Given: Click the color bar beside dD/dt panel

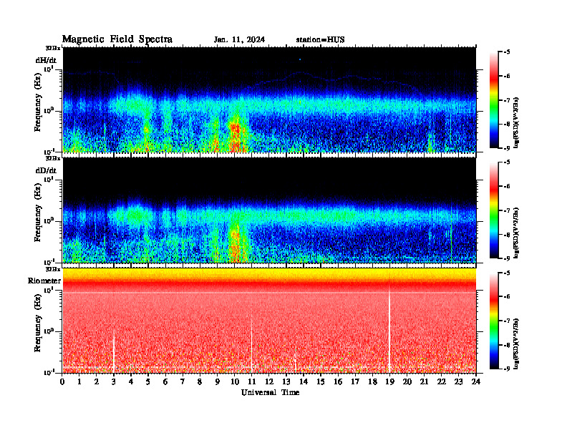Looking at the screenshot, I should tap(494, 210).
